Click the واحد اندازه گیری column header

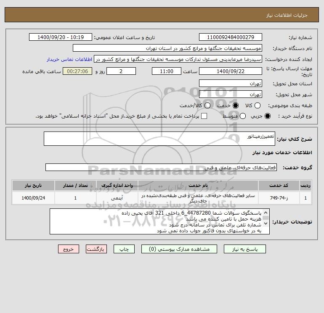[x=117, y=185]
